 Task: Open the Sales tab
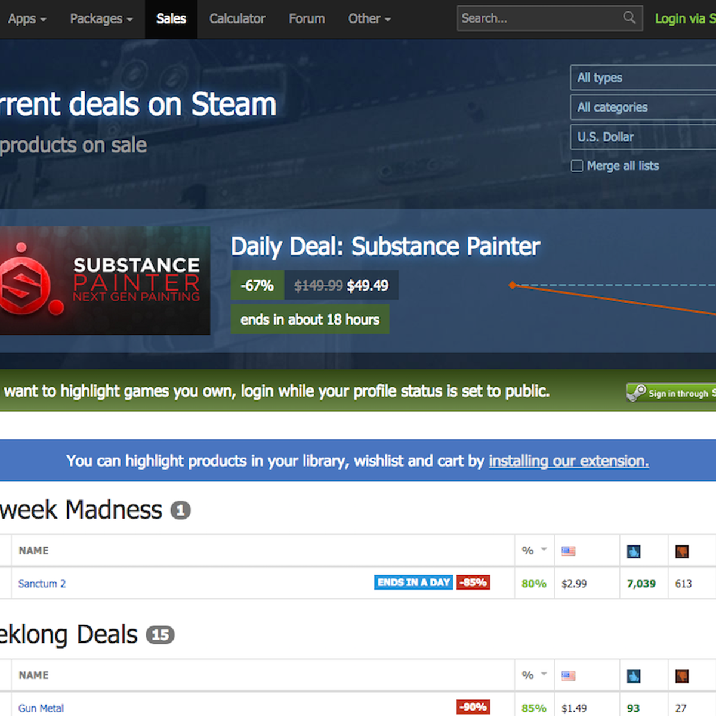point(171,18)
